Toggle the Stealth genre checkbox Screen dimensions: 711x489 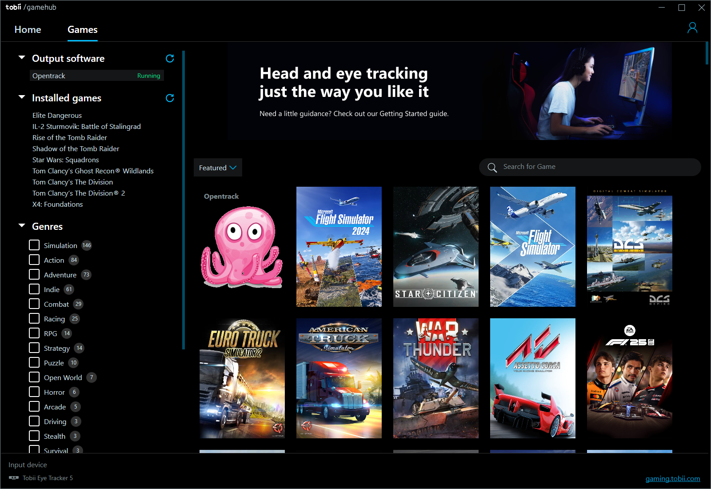[34, 436]
